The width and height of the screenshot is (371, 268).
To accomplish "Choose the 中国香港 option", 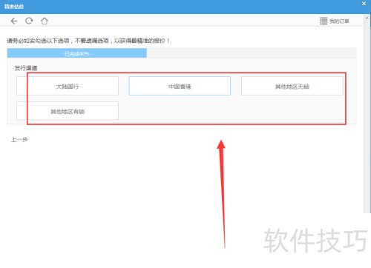I will (x=180, y=86).
